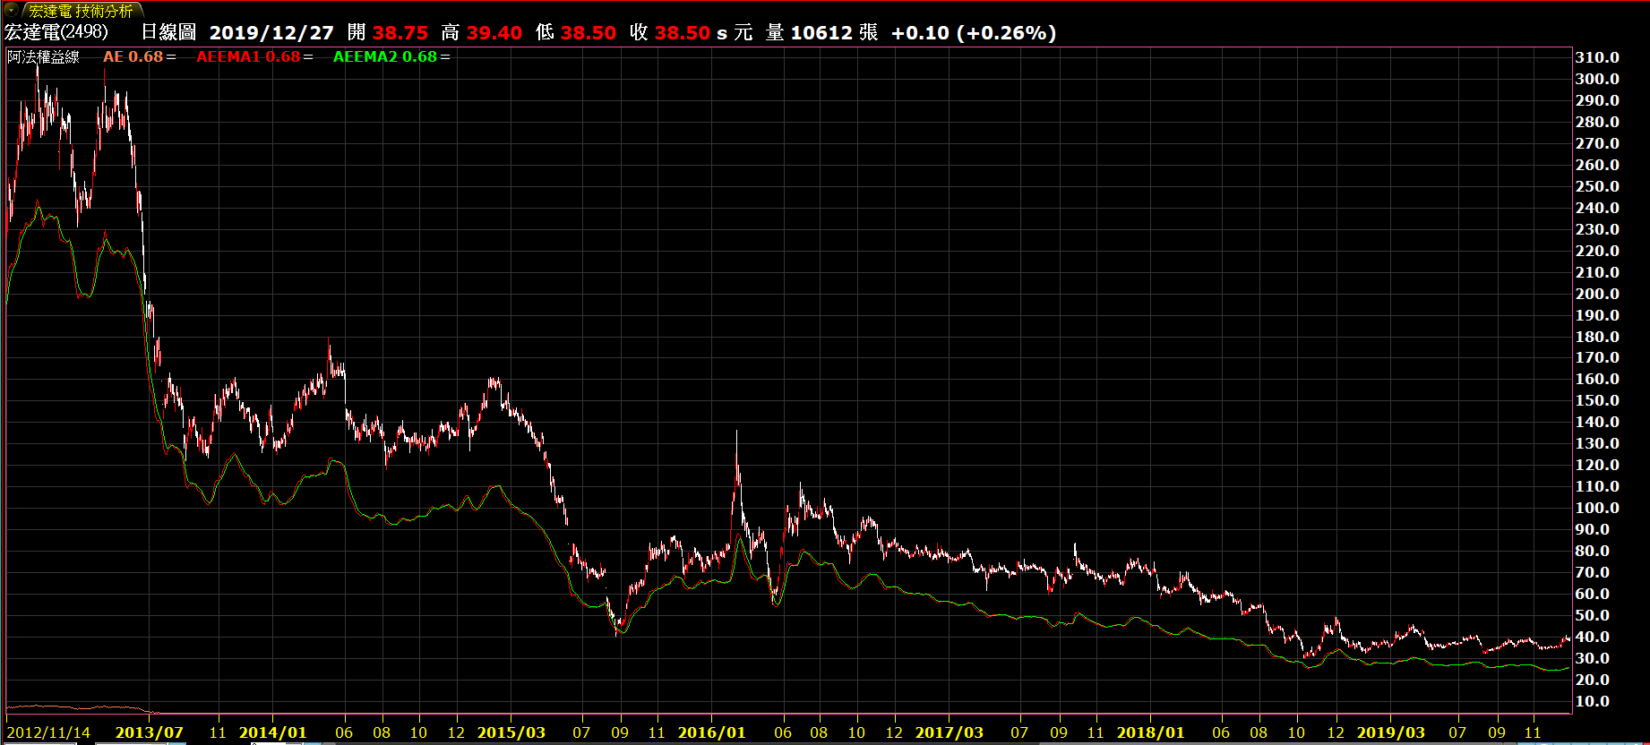The width and height of the screenshot is (1650, 745).
Task: Select the 宏達電 技術分析 tab
Action: point(81,11)
